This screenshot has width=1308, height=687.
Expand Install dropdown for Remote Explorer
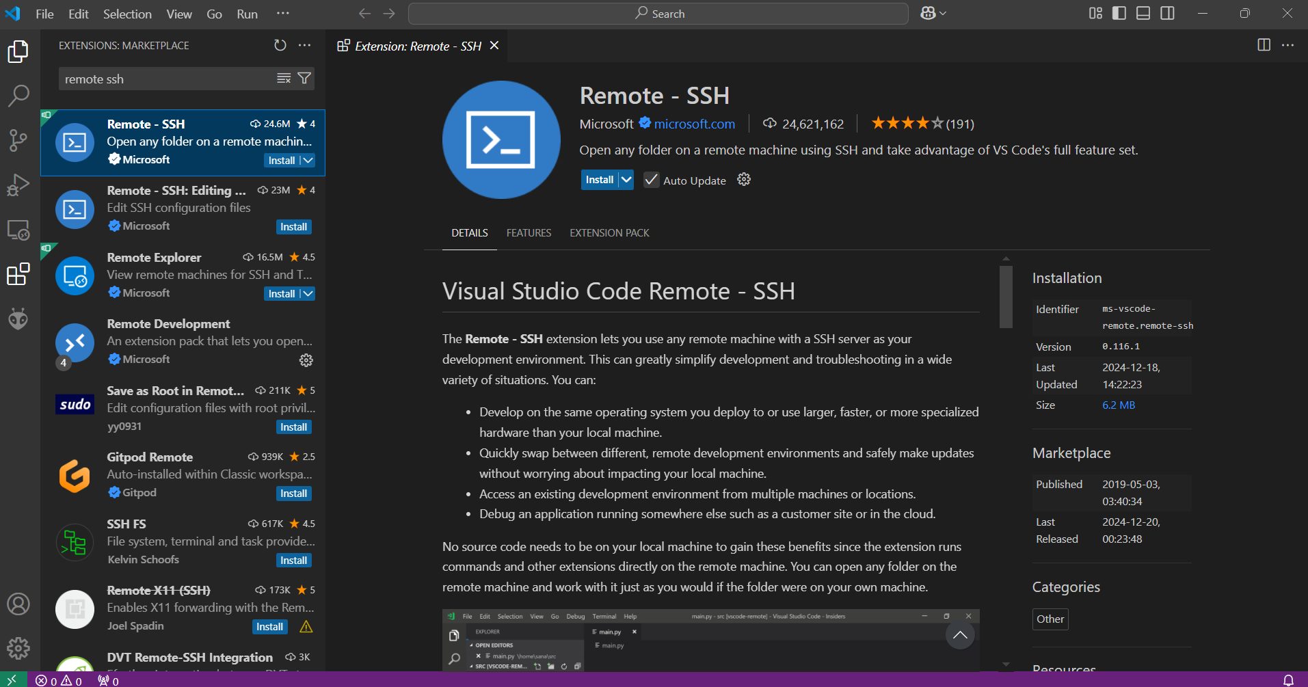[x=308, y=294]
